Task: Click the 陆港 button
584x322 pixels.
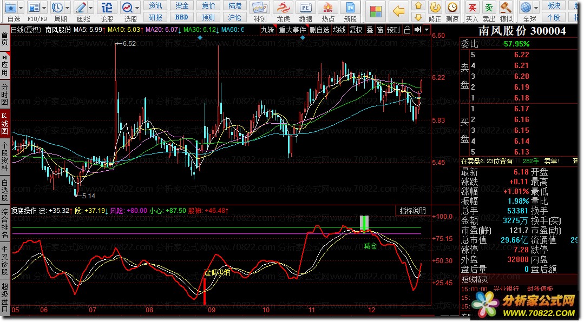Action: point(235,5)
